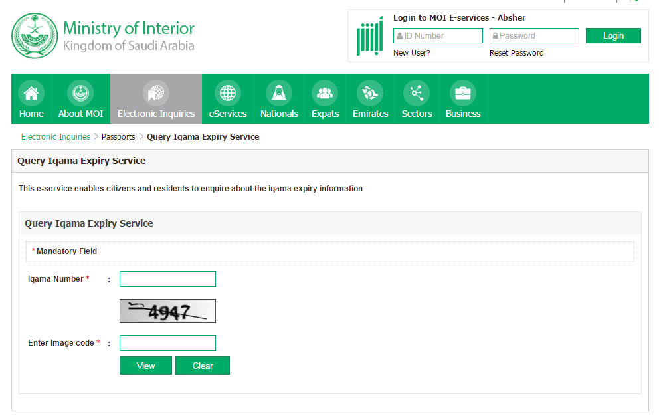
Task: Open the Reset Password link
Action: 517,53
